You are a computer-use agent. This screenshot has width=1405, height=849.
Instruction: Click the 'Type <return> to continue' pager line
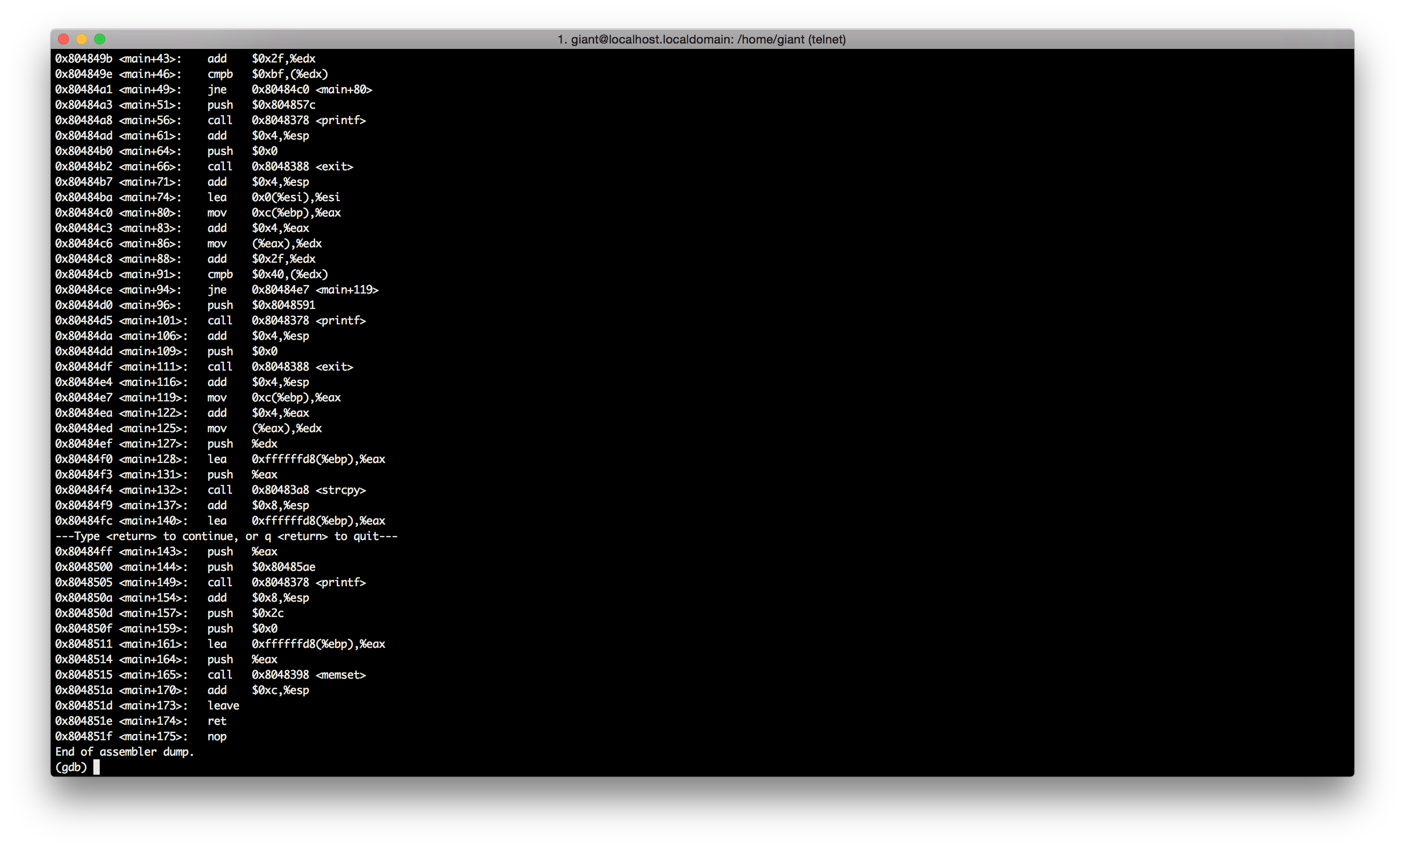(226, 536)
